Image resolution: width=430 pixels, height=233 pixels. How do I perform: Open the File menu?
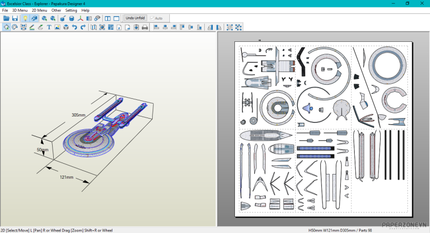click(5, 10)
